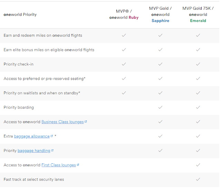221x189 pixels.
Task: Click the MVP Gold oneworld Sapphire column header
Action: tap(160, 15)
